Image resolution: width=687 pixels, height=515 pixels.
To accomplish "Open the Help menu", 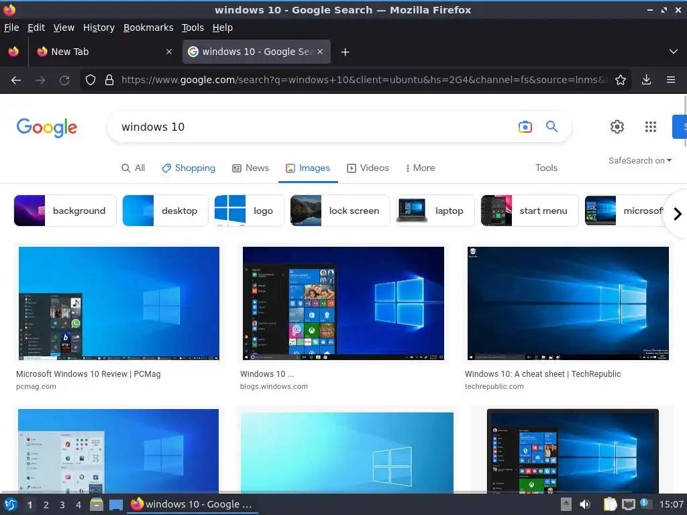I will tap(223, 27).
